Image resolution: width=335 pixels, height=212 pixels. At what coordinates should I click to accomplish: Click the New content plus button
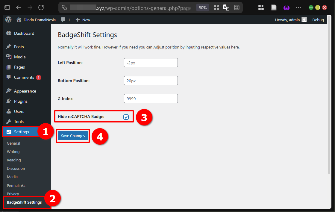83,20
